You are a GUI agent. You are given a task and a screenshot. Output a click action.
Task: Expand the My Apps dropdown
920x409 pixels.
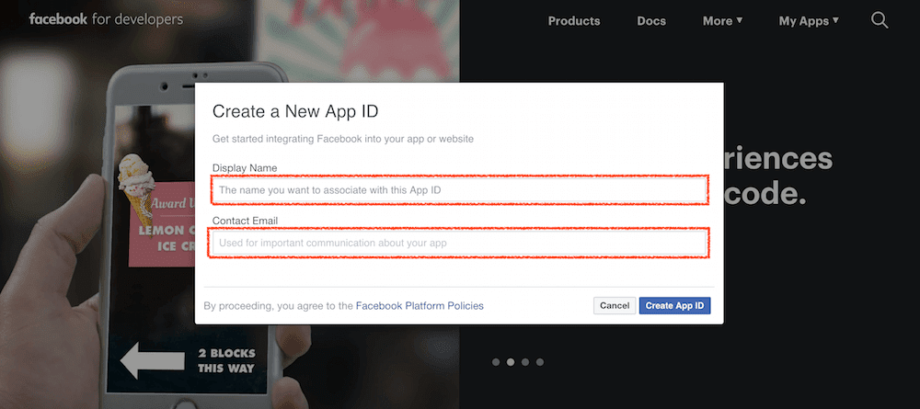809,20
